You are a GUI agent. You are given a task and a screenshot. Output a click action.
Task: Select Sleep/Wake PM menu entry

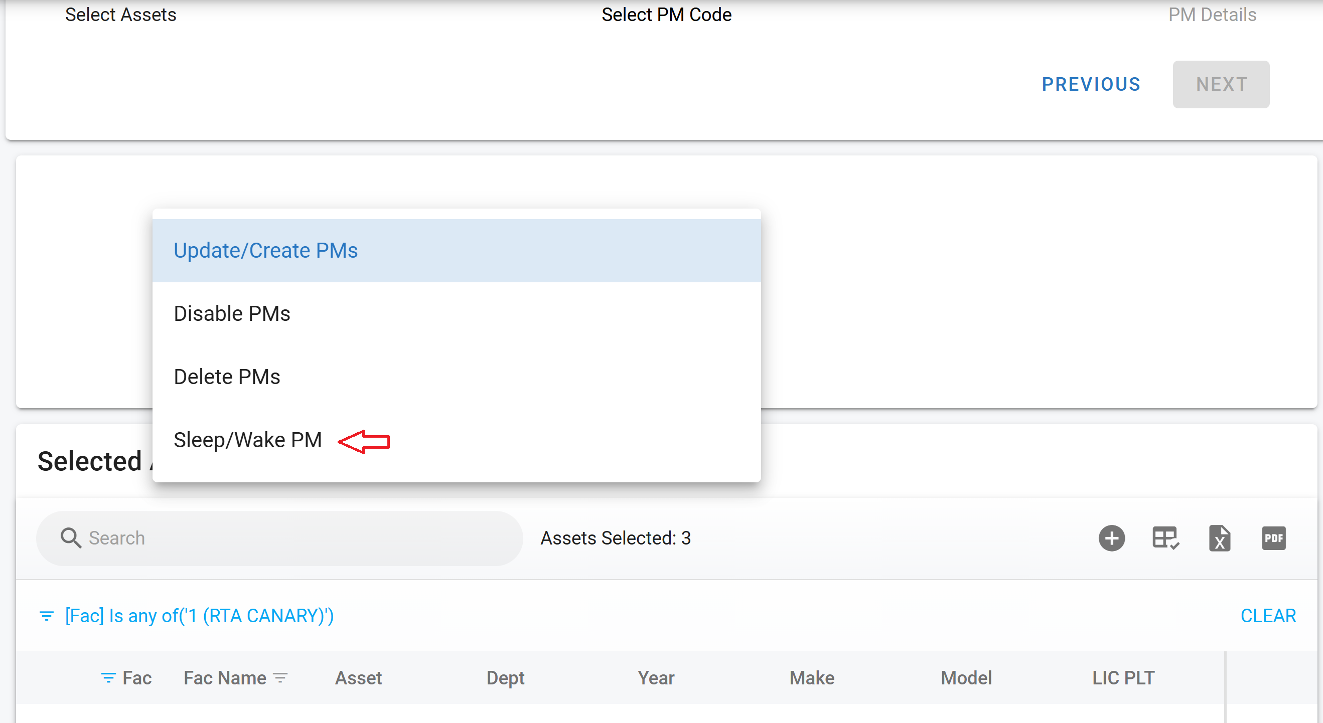click(x=247, y=440)
